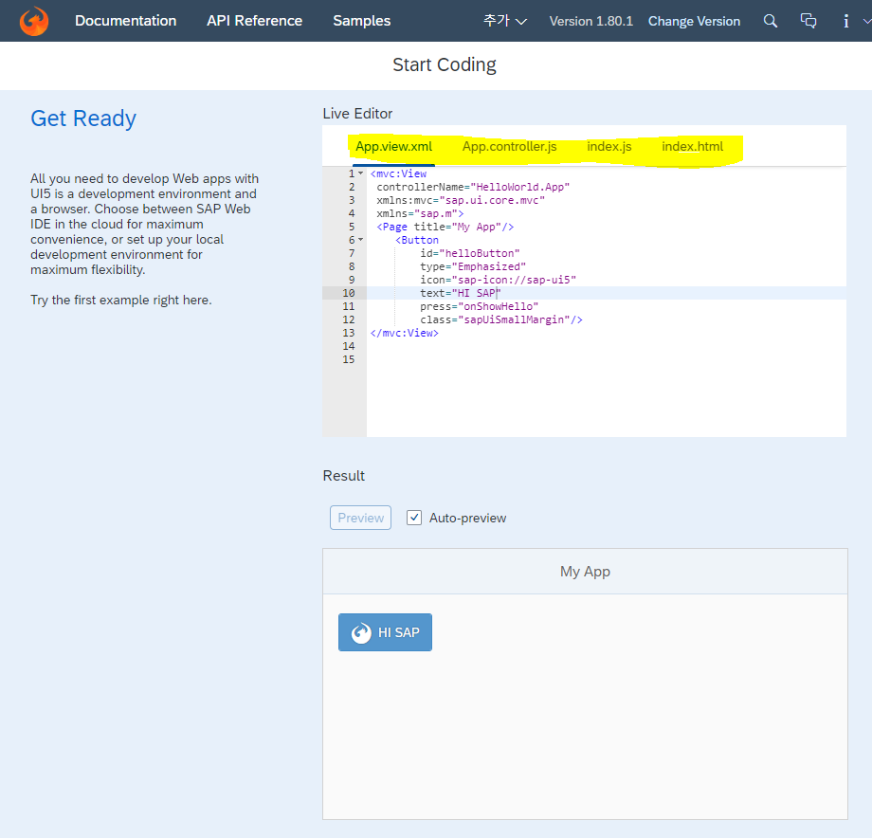This screenshot has height=839, width=872.
Task: Collapse the fold arrow at line 1
Action: tap(361, 173)
